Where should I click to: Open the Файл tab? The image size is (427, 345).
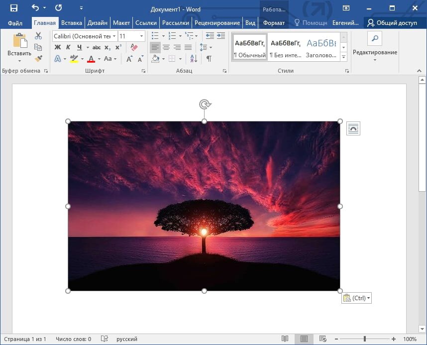click(15, 23)
